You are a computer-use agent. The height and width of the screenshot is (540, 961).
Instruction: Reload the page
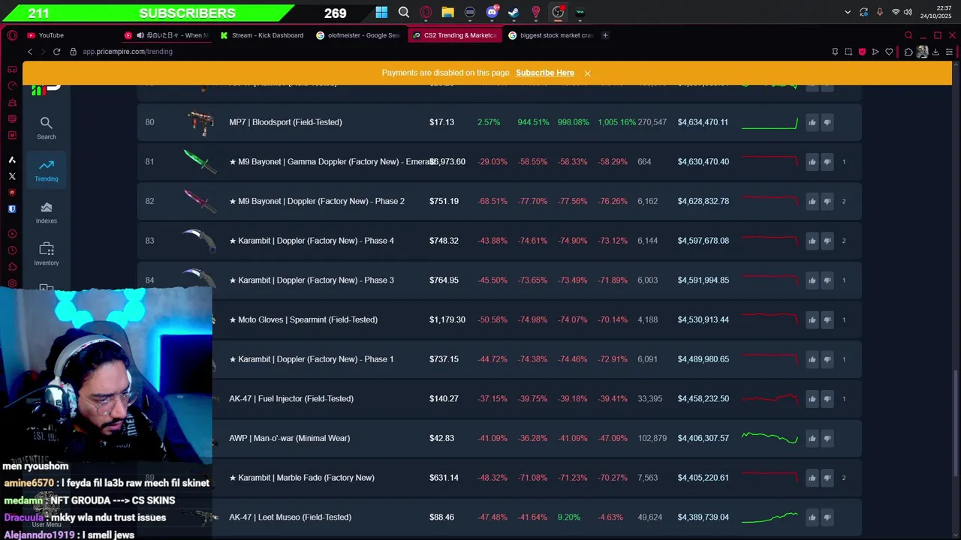click(56, 52)
